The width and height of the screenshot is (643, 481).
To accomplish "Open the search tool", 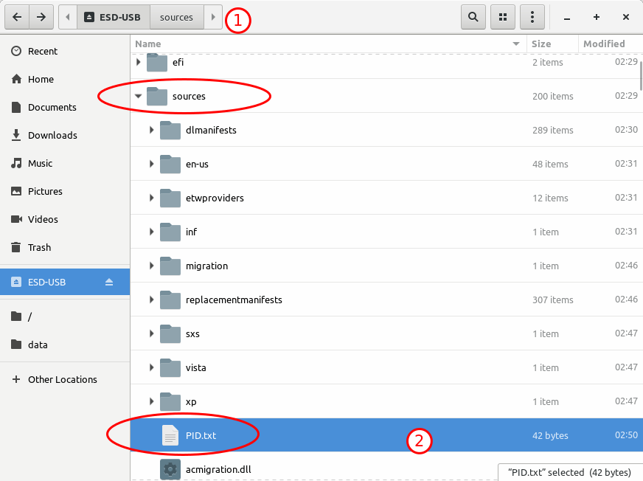I will [x=473, y=17].
